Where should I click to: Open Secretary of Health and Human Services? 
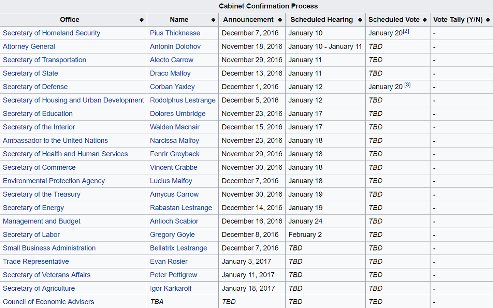[65, 154]
